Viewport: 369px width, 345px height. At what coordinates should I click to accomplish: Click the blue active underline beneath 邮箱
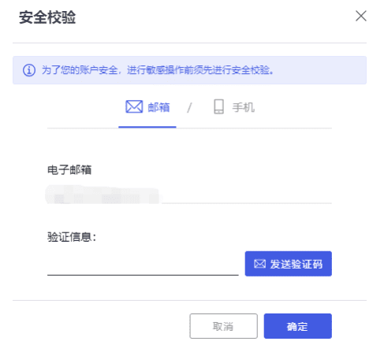pos(147,127)
